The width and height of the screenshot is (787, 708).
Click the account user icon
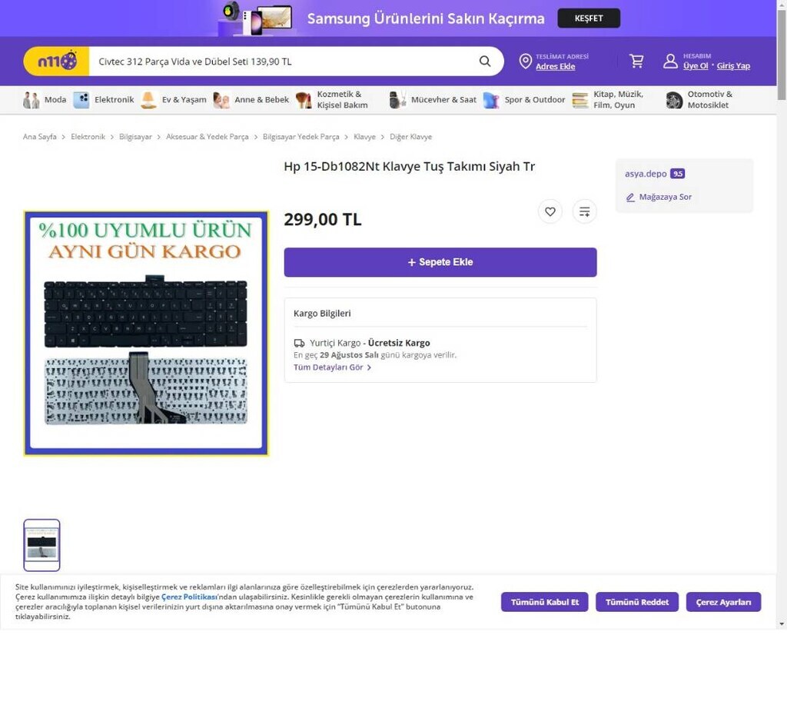[670, 61]
